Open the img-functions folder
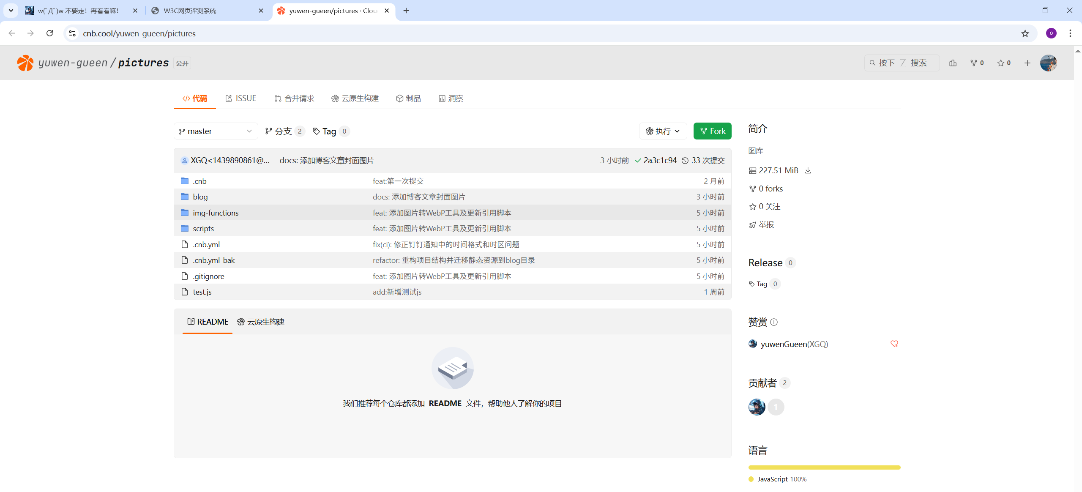 click(x=216, y=213)
